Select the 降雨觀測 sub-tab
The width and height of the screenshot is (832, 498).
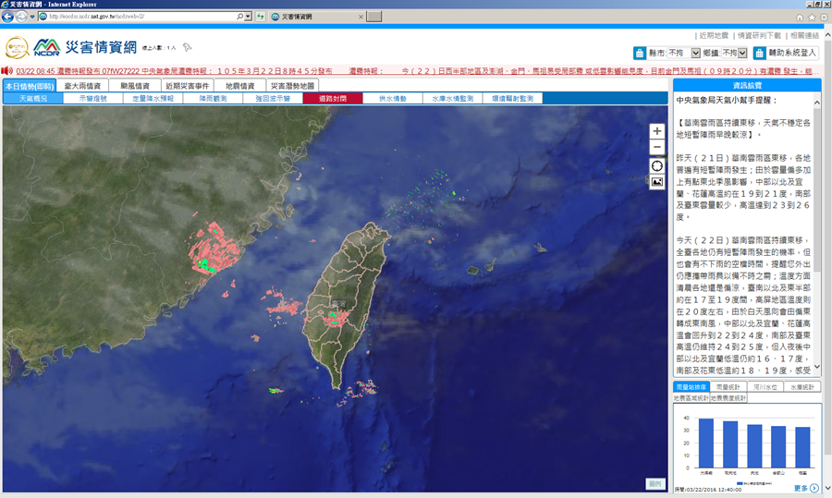click(x=213, y=99)
